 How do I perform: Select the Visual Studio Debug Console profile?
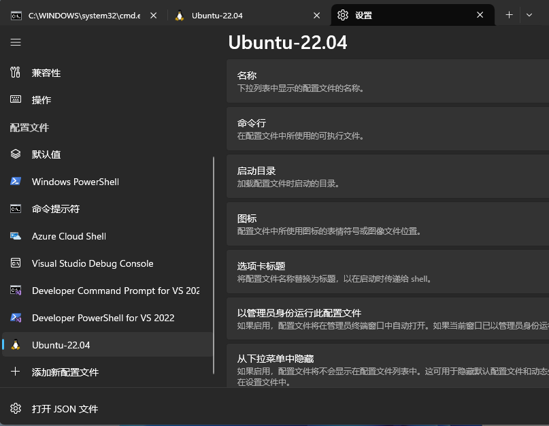(x=107, y=263)
